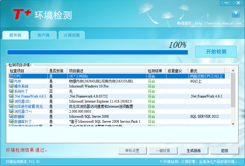Screen dimensions: 245x166
Task: Click the icon beside .Net FrameWork 4.6.1 row
Action: pyautogui.click(x=11, y=96)
